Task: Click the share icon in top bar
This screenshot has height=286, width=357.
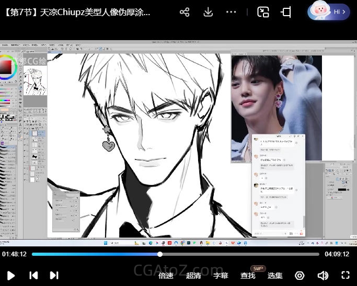Action: [x=185, y=12]
